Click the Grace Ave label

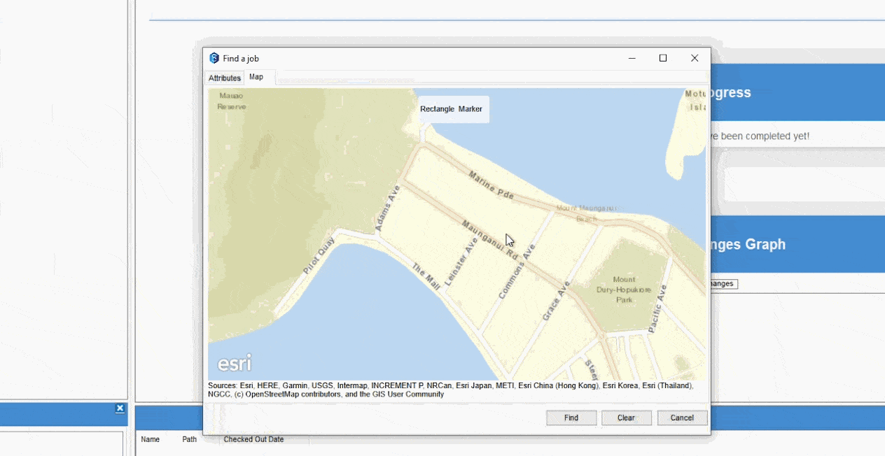click(556, 301)
